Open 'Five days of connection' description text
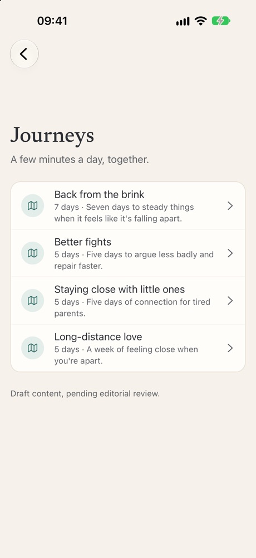Viewport: 256px width, 558px height. tap(132, 307)
